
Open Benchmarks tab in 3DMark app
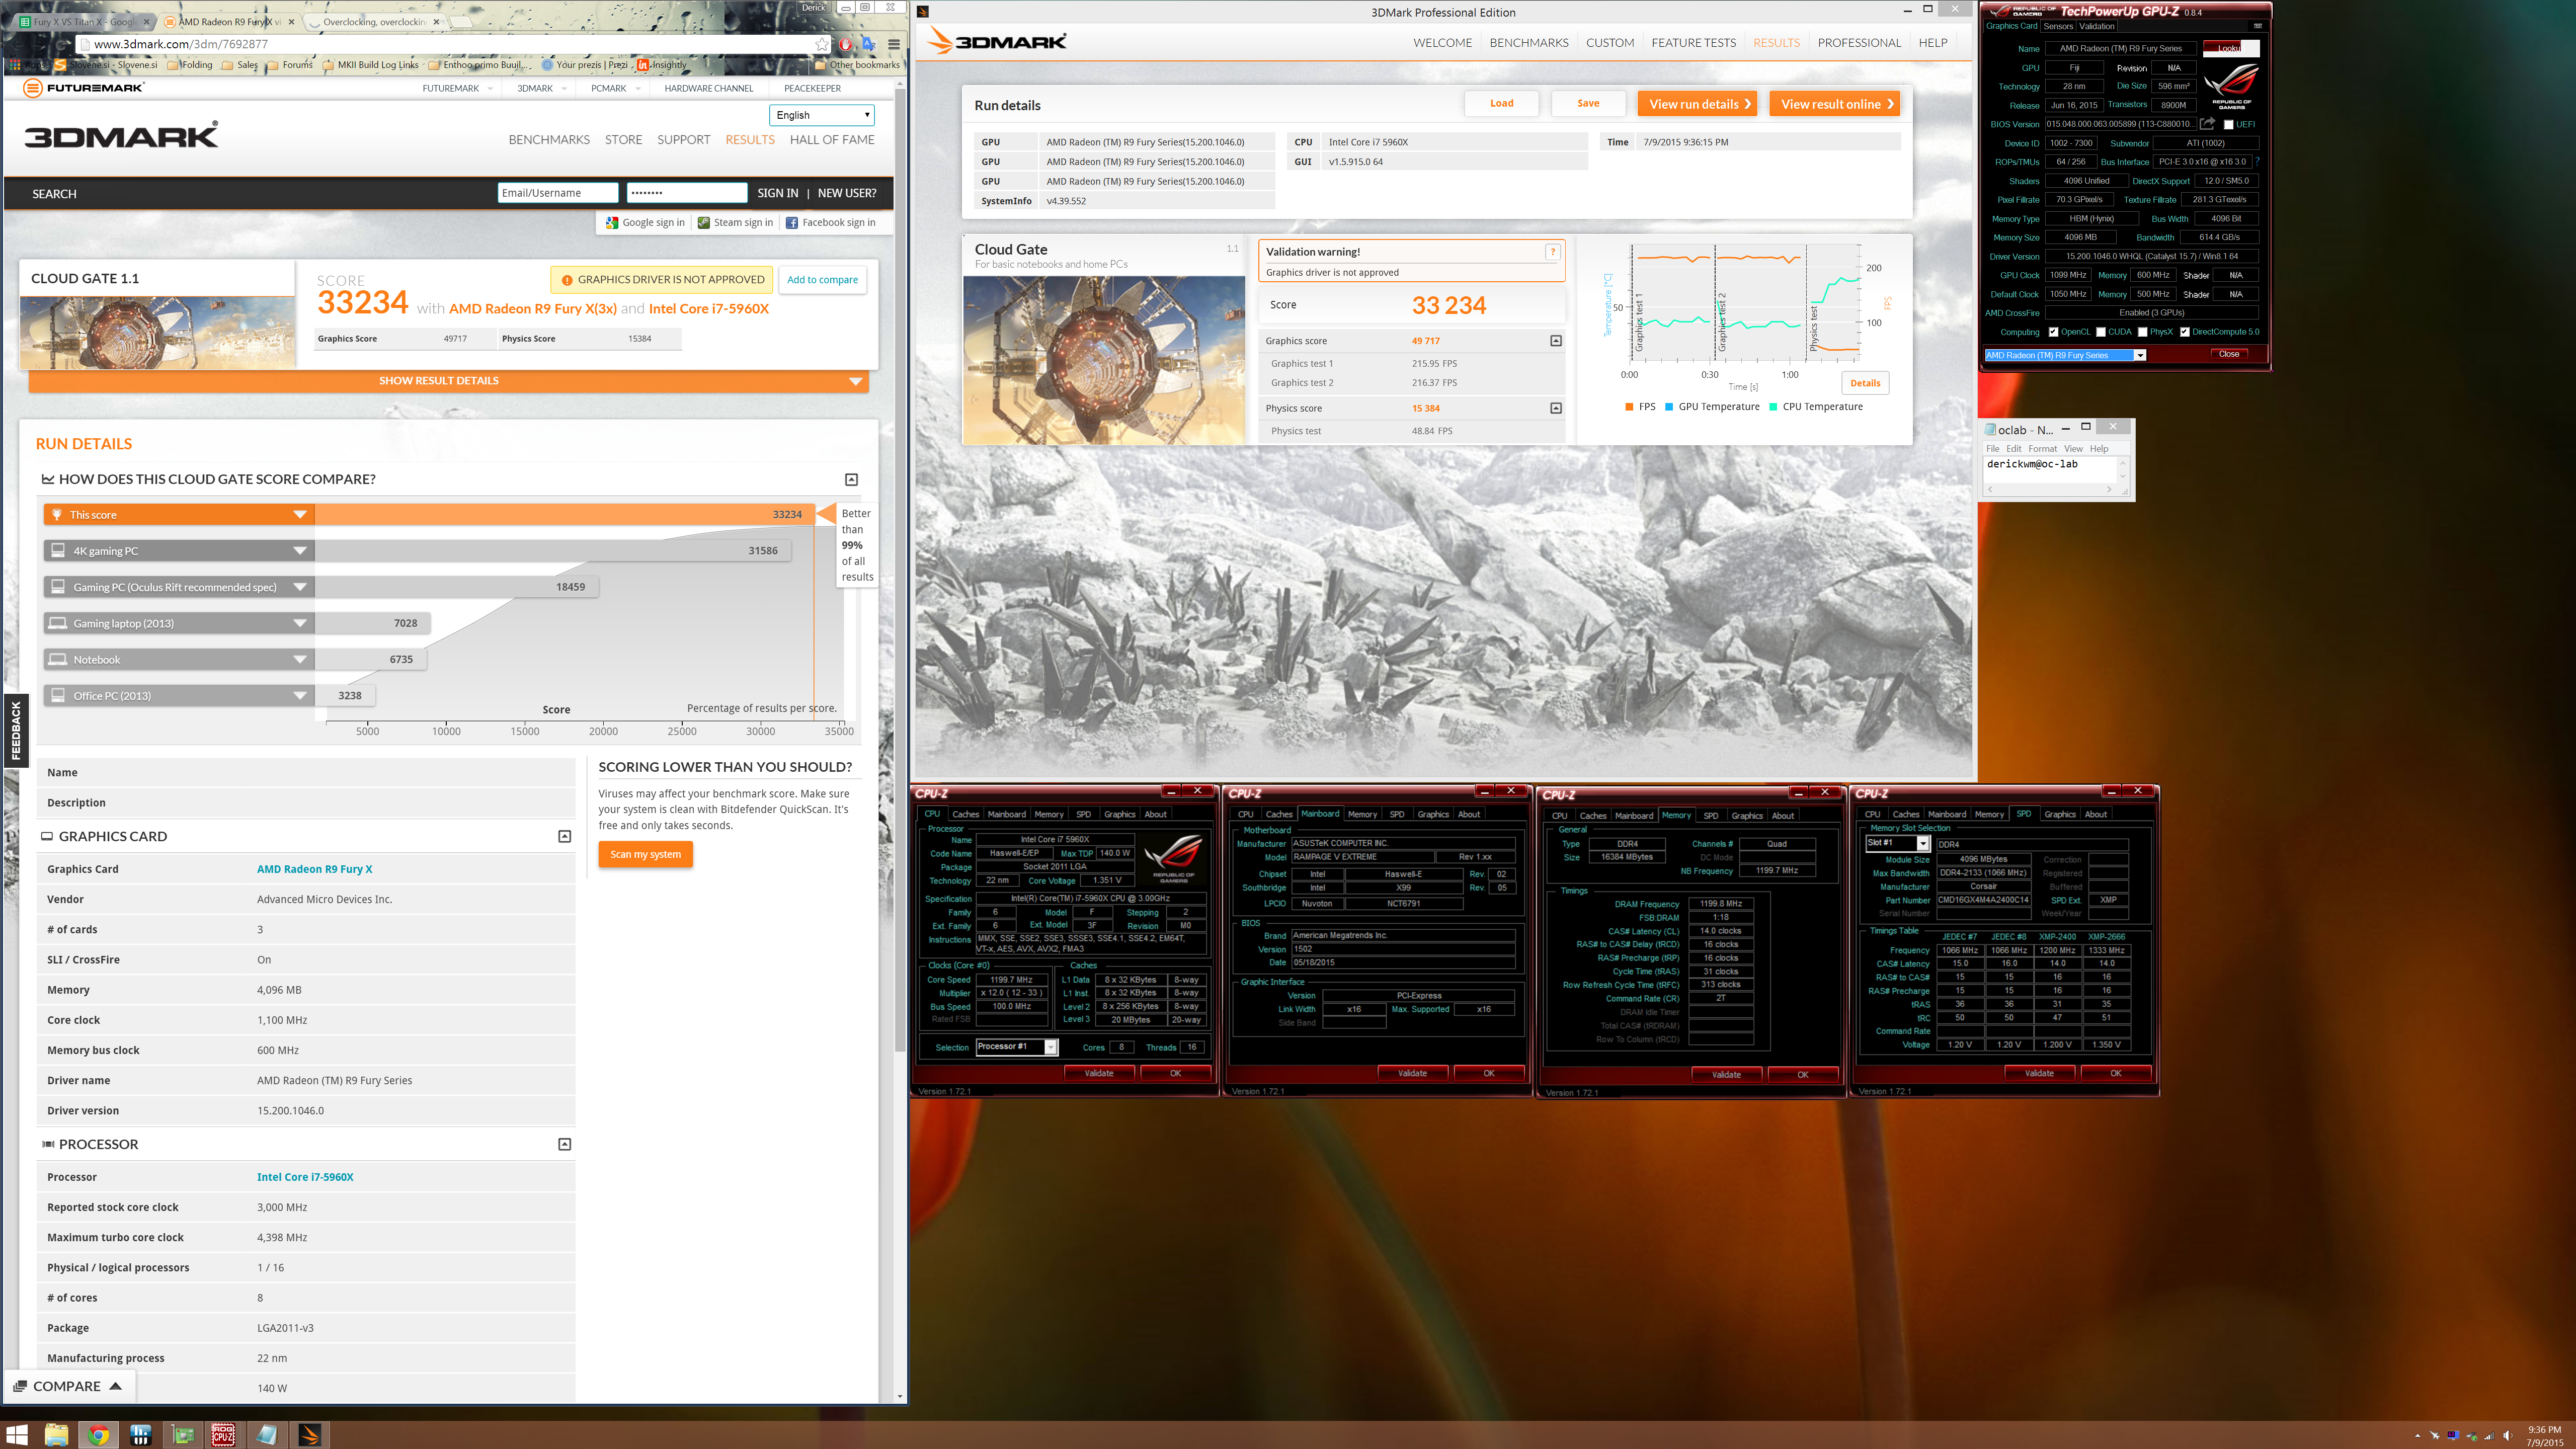point(1528,43)
